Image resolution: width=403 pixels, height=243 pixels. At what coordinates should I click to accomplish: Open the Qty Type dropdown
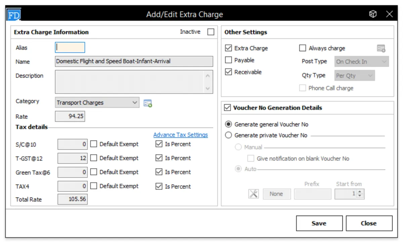pyautogui.click(x=355, y=76)
